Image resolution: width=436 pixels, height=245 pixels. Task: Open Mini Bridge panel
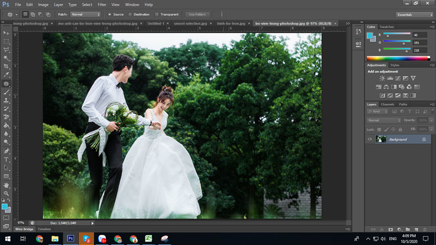tap(24, 229)
